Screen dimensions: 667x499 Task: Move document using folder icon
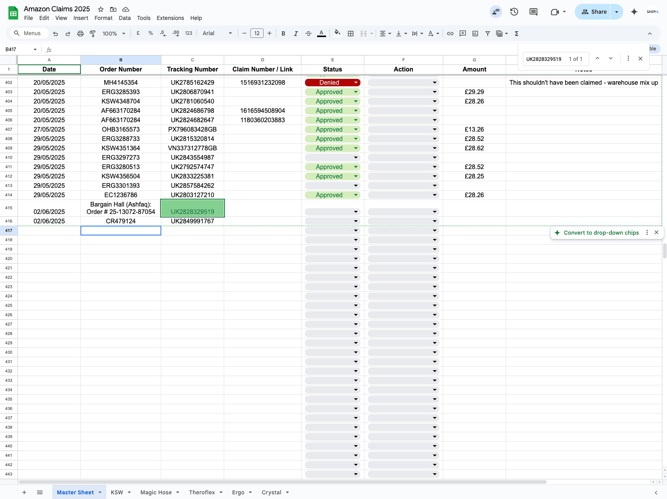[x=113, y=9]
